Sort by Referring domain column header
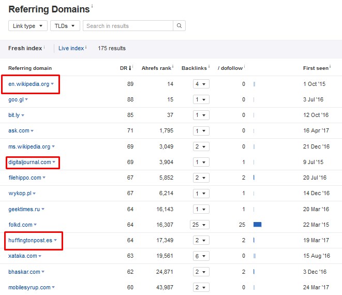The image size is (342, 295). (30, 68)
